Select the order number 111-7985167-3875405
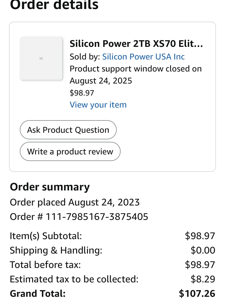Image resolution: width=225 pixels, height=301 pixels. click(97, 217)
